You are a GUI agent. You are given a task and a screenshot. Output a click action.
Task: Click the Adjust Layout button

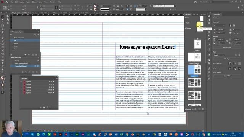227,48
